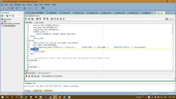
Task: Clear worksheet with the eraser icon
Action: 57,19
